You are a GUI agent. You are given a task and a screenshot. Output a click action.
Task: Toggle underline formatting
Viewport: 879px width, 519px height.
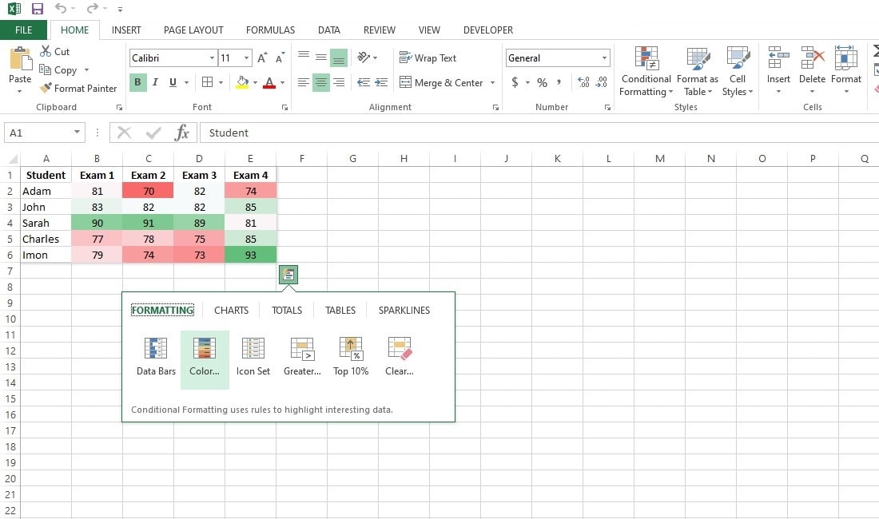point(171,82)
